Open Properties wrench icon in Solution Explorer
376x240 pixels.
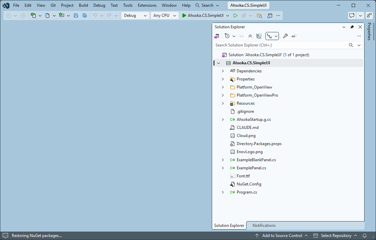pos(285,36)
